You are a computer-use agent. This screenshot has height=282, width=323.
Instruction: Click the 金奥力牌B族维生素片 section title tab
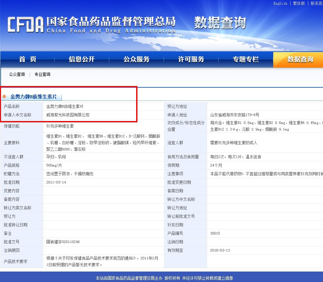click(x=34, y=97)
